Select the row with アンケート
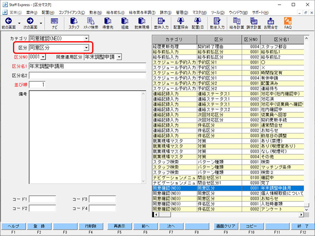The height and width of the screenshot is (236, 315). pos(228,209)
